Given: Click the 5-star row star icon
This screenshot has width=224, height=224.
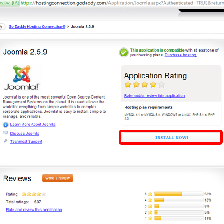Looking at the screenshot, I should (150, 194).
